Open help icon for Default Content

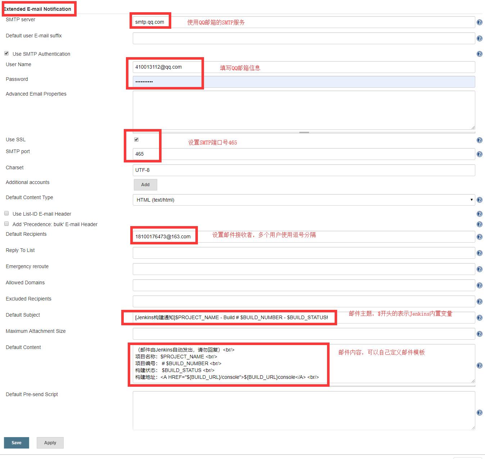[x=479, y=366]
